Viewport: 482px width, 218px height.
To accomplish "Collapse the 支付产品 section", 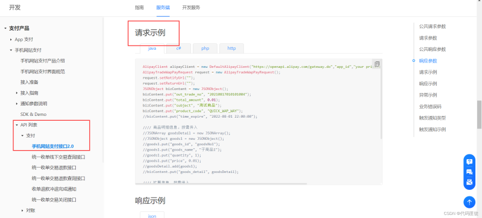I will click(5, 28).
